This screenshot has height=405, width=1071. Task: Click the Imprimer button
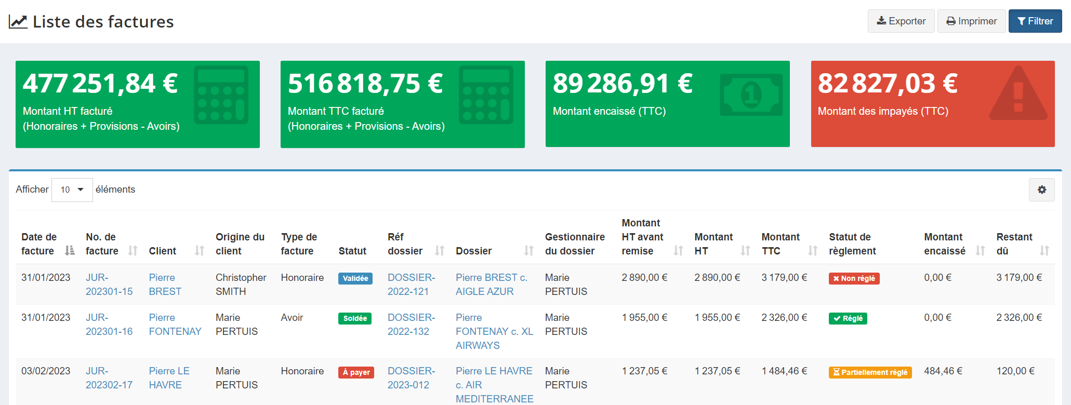(972, 21)
